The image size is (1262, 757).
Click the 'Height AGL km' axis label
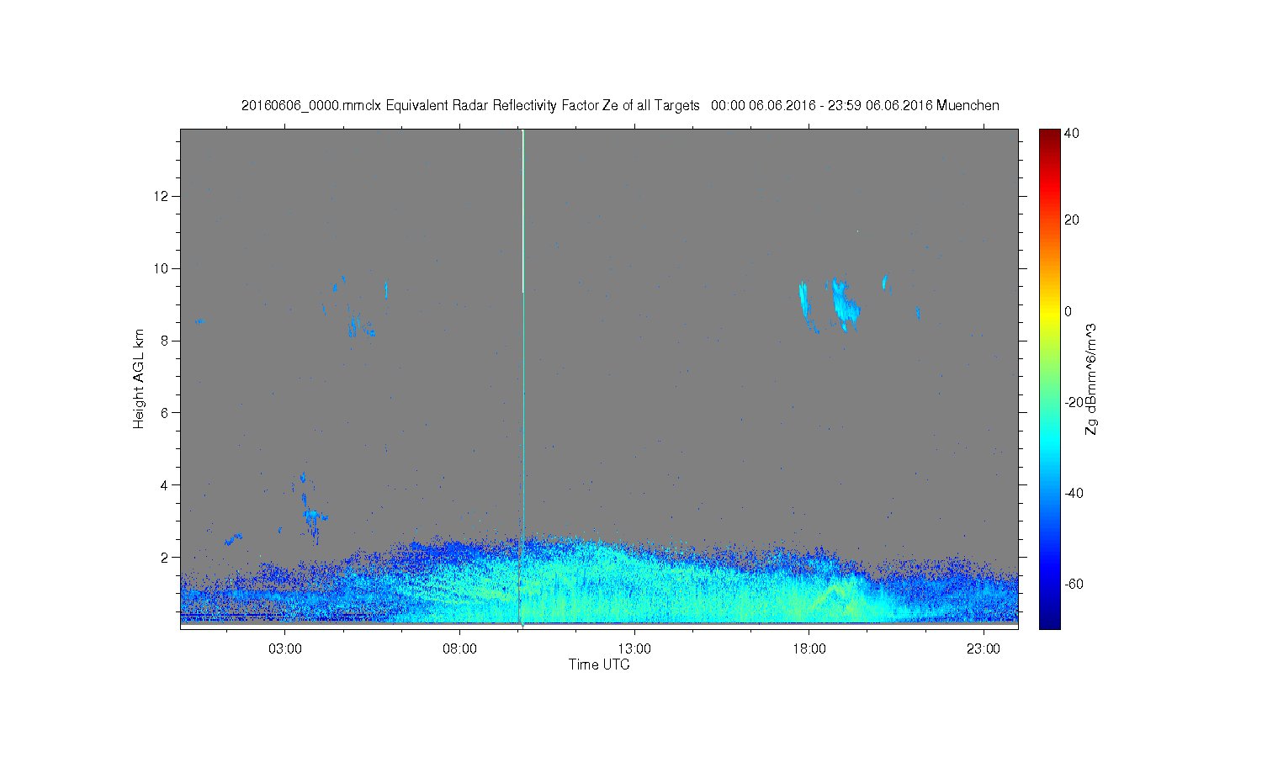pyautogui.click(x=139, y=378)
